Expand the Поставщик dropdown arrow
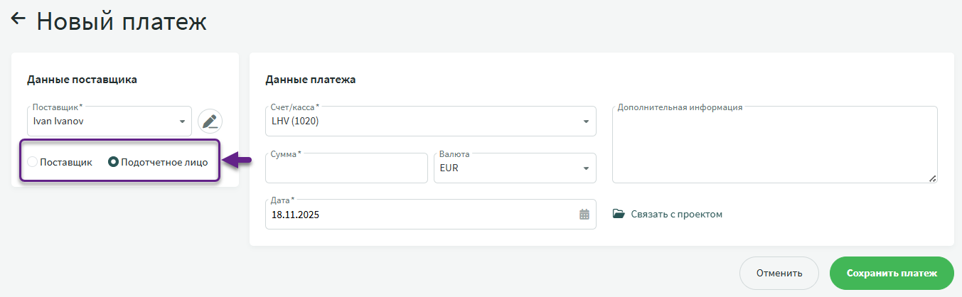Screen dimensions: 962x297 182,121
